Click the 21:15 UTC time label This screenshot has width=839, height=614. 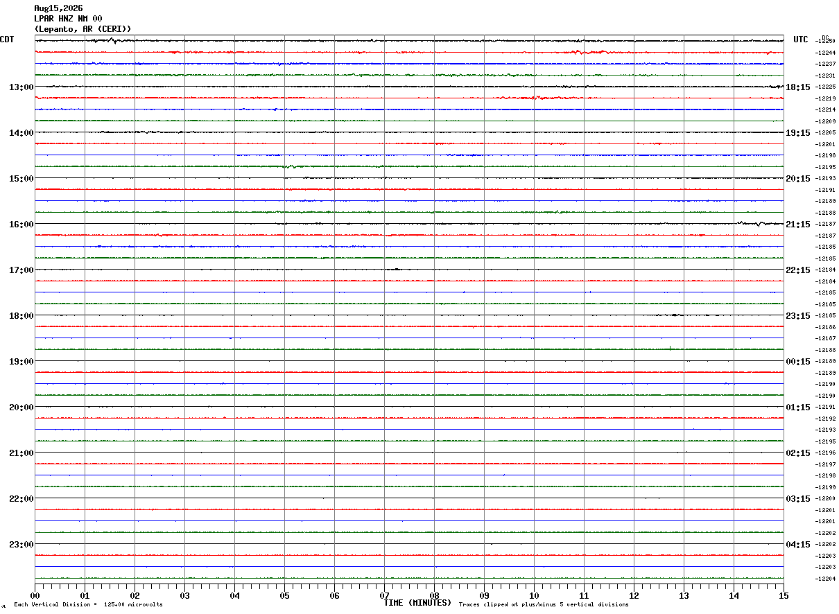coord(798,224)
